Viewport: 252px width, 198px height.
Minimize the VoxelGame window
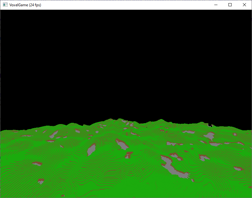[x=216, y=5]
